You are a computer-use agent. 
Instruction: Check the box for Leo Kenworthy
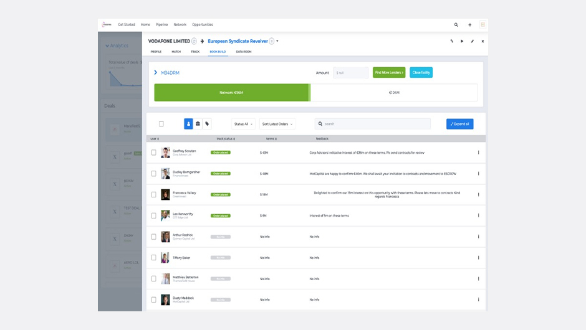coord(153,215)
